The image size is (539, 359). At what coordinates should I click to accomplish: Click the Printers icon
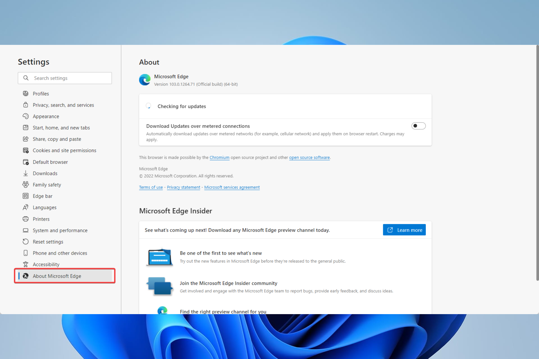(26, 219)
